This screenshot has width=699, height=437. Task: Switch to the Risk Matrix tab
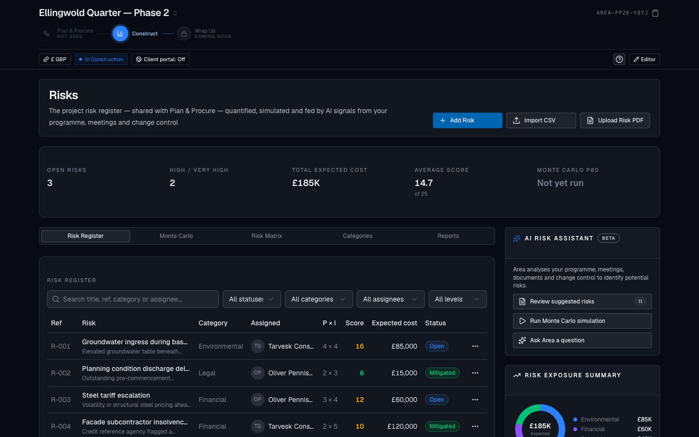tap(267, 236)
